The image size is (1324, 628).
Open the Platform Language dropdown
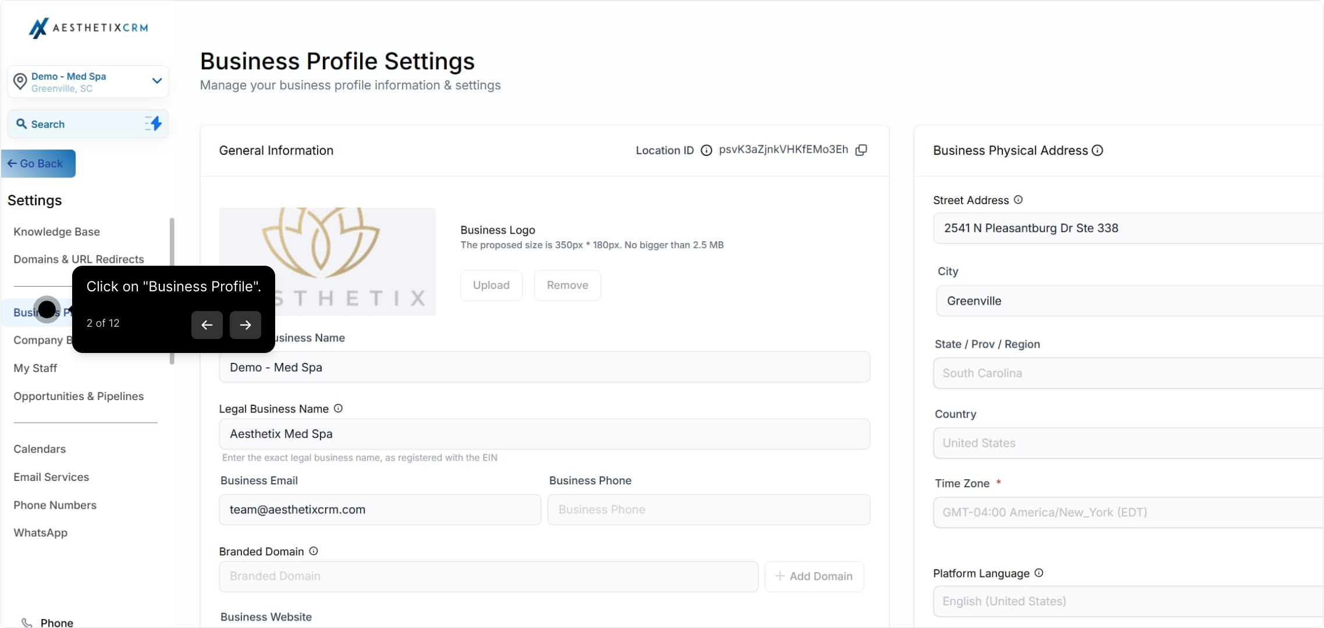[x=1129, y=601]
